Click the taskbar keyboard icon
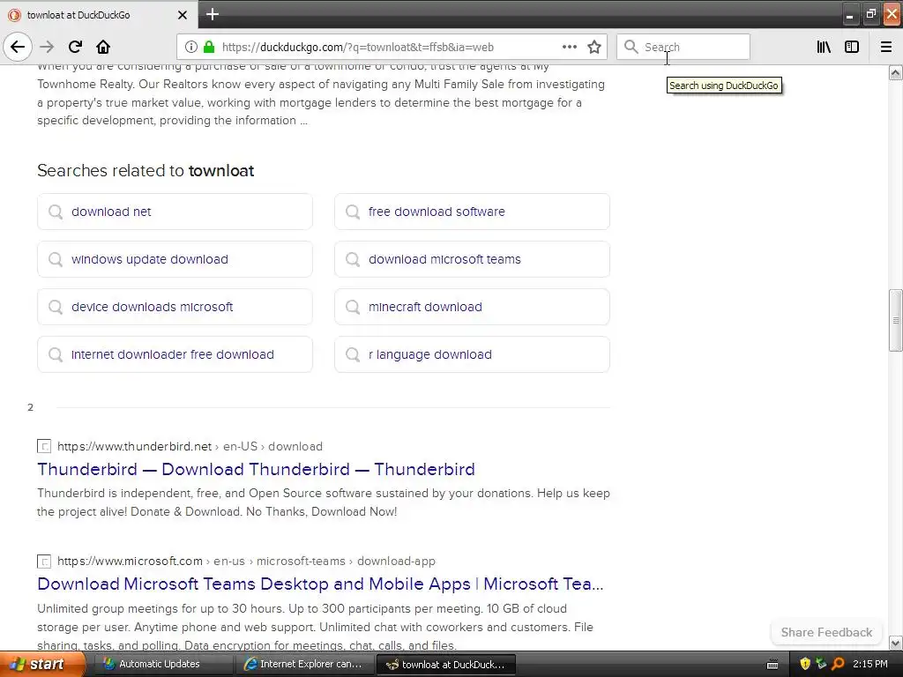 [772, 665]
